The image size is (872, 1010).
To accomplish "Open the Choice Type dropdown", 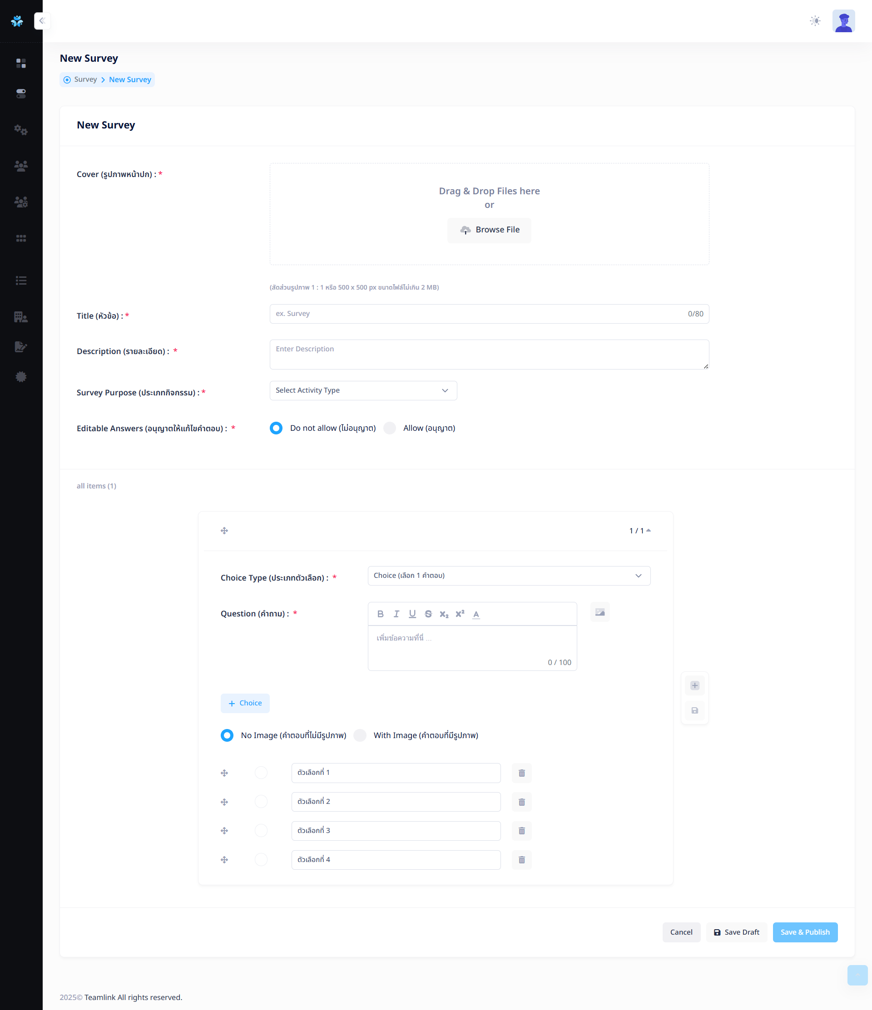I will tap(509, 576).
